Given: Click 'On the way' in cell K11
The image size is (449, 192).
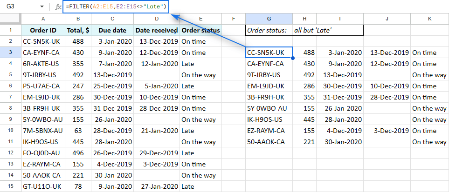Looking at the screenshot, I should (429, 142).
